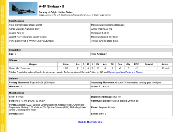Click the Offense section header

pos(90,60)
